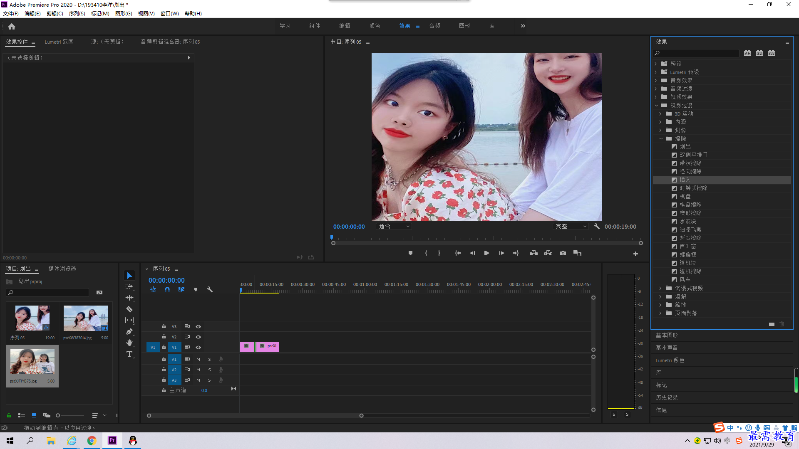Screen dimensions: 799x449
Task: Export frame with camera icon
Action: pos(563,253)
